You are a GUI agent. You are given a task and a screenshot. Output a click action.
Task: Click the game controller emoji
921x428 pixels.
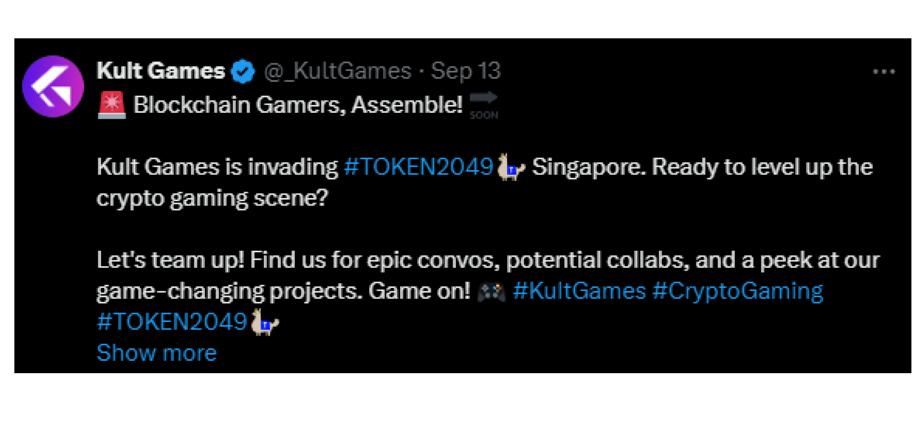(x=491, y=292)
